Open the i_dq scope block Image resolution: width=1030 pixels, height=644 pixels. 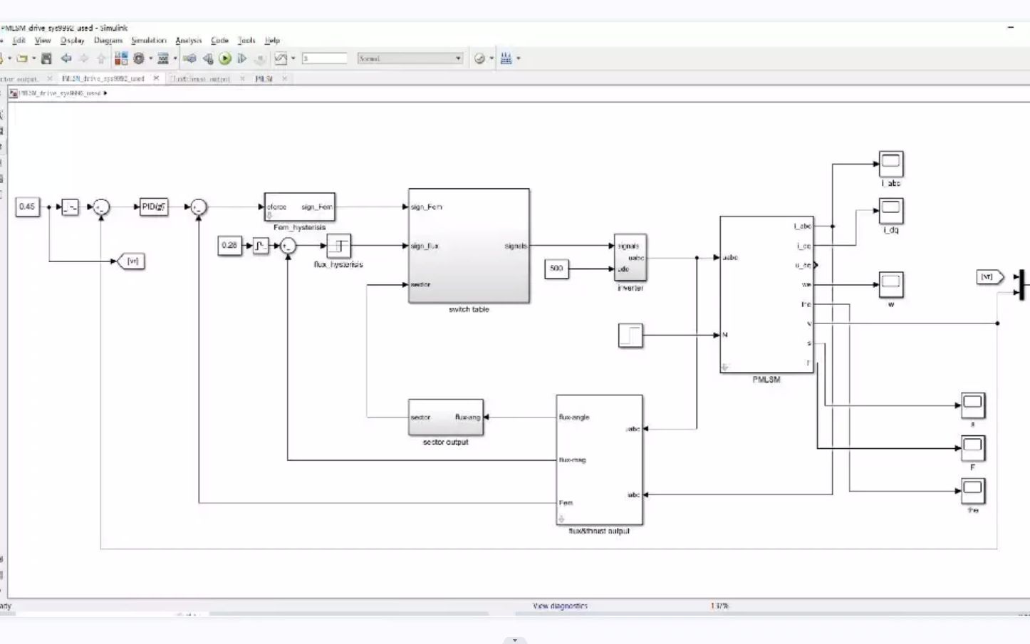coord(891,211)
